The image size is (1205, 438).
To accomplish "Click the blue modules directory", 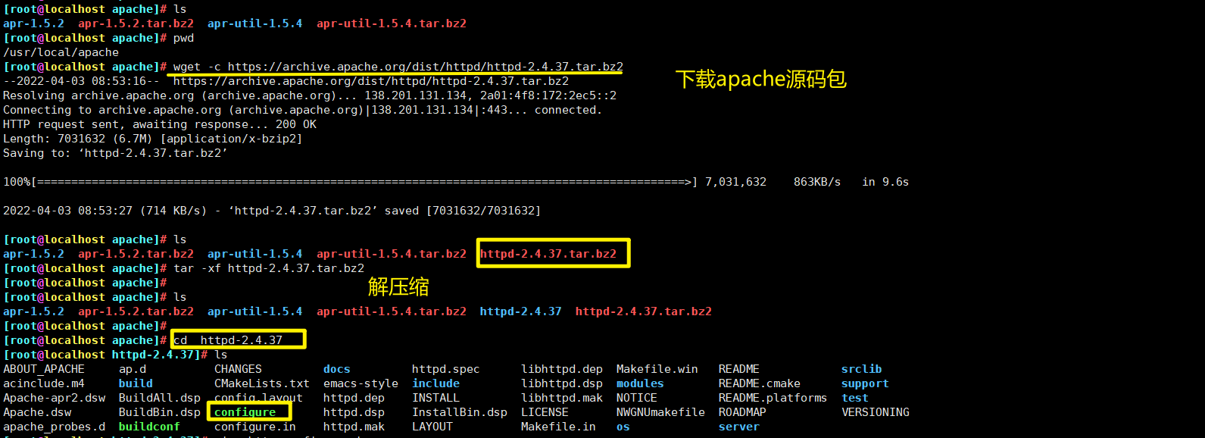I will click(x=640, y=383).
